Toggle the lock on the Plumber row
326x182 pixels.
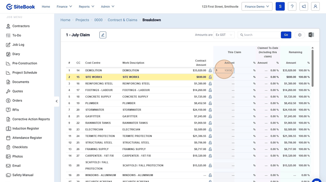[x=210, y=103]
